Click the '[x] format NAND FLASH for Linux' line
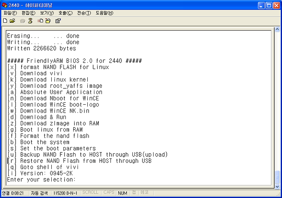 (x=58, y=67)
